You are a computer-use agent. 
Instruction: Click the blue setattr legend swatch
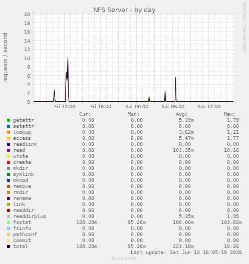pos(9,126)
